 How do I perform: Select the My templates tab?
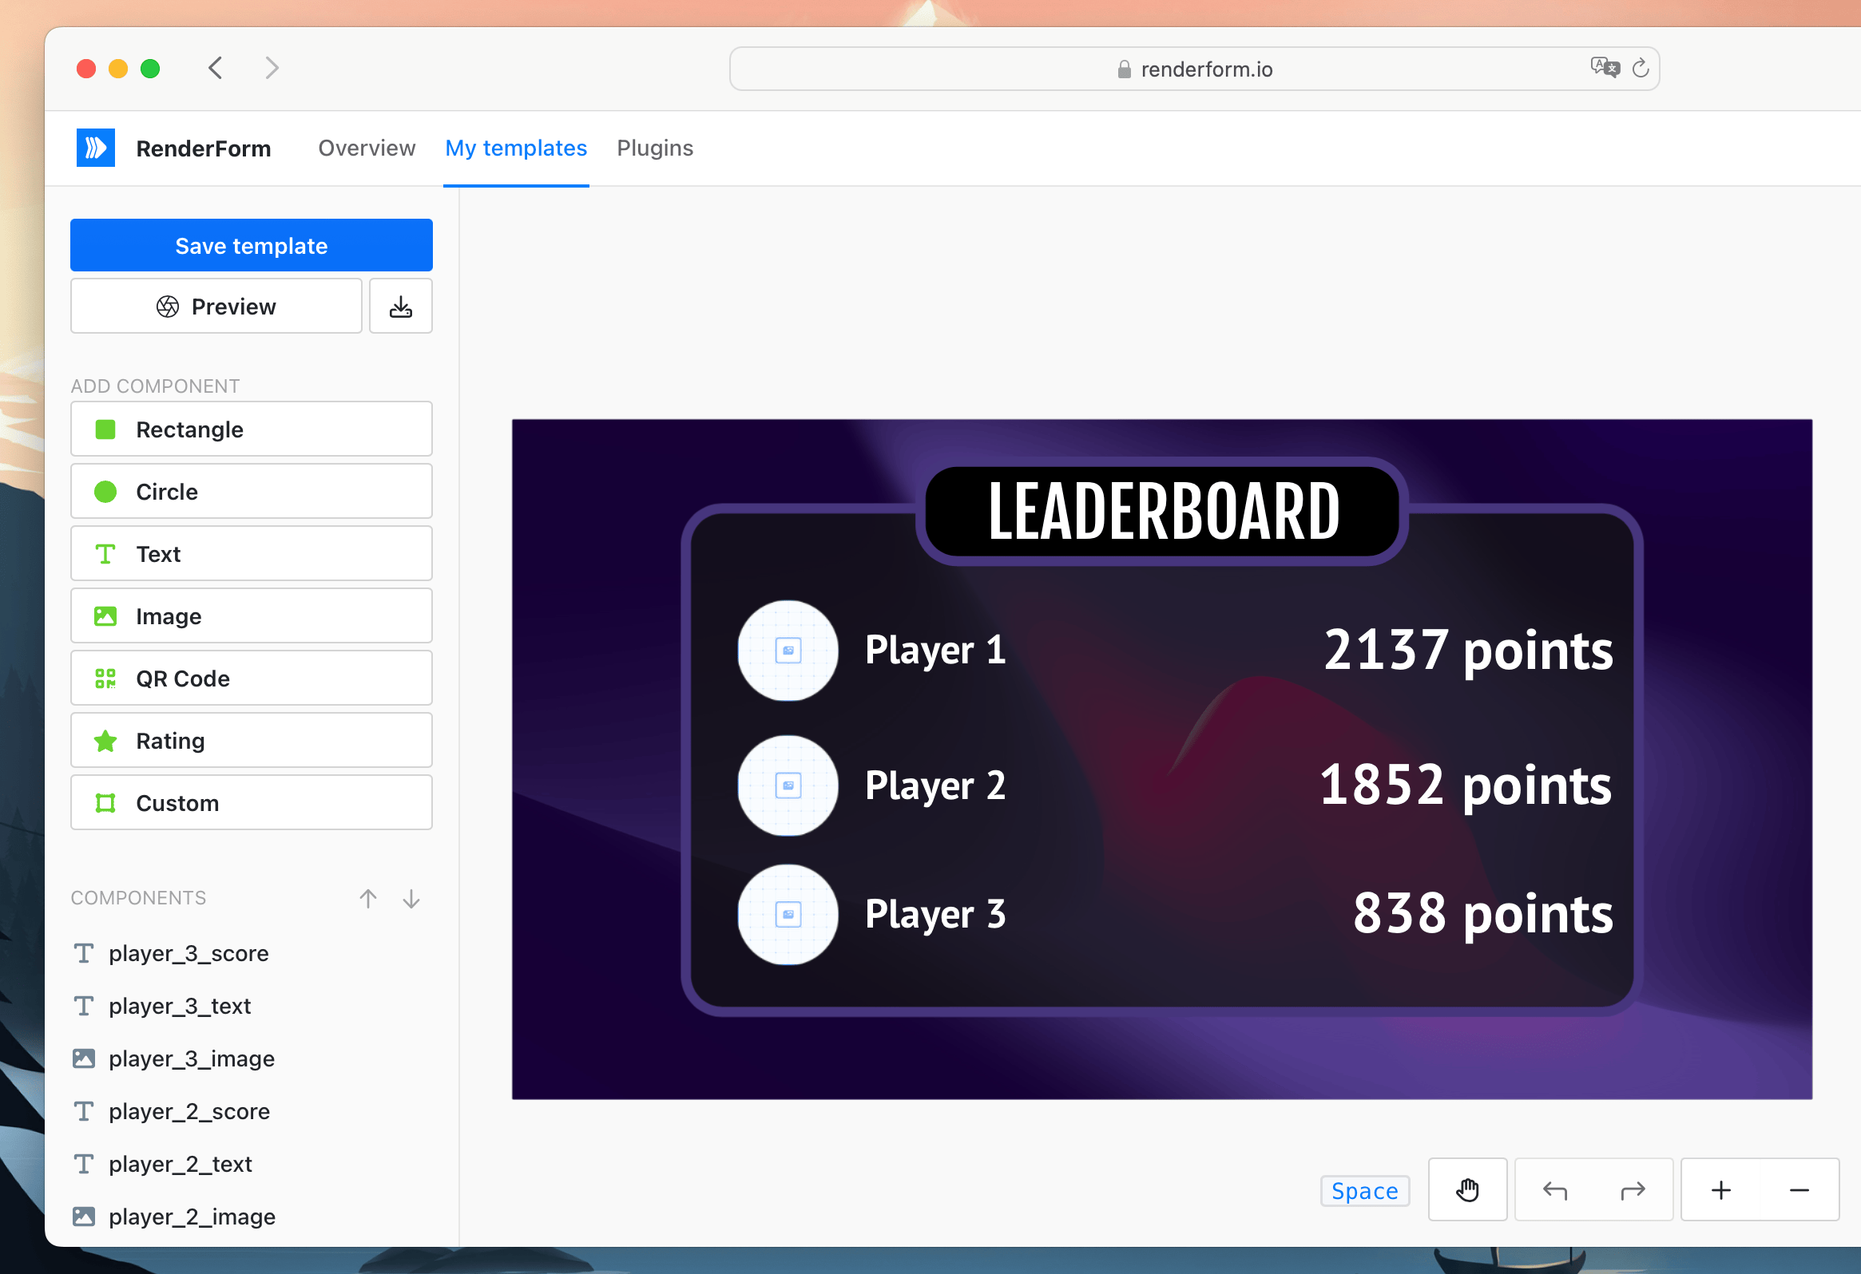(x=516, y=148)
